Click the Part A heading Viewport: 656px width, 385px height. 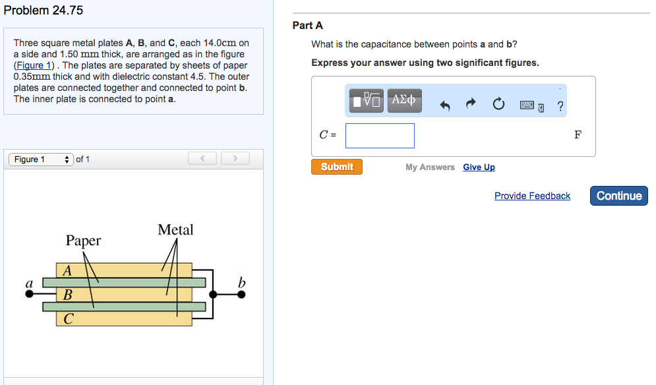[307, 26]
